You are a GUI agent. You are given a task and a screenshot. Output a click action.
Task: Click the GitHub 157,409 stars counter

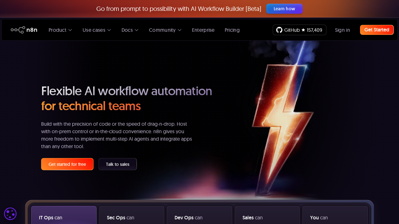click(314, 30)
